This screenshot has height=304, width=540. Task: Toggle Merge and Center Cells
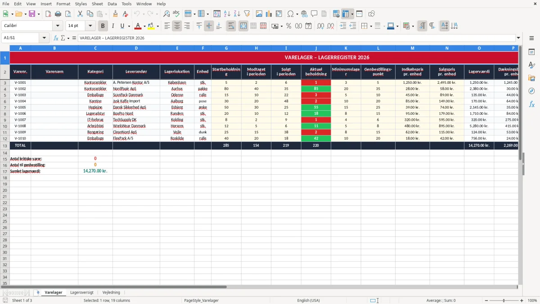click(243, 26)
